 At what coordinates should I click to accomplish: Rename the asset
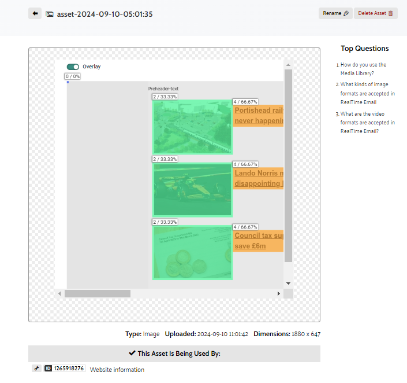click(335, 13)
